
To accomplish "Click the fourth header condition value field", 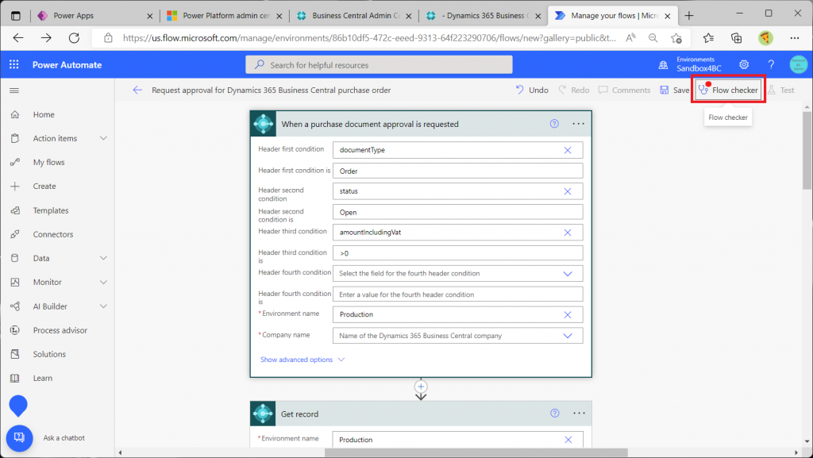I will point(458,294).
